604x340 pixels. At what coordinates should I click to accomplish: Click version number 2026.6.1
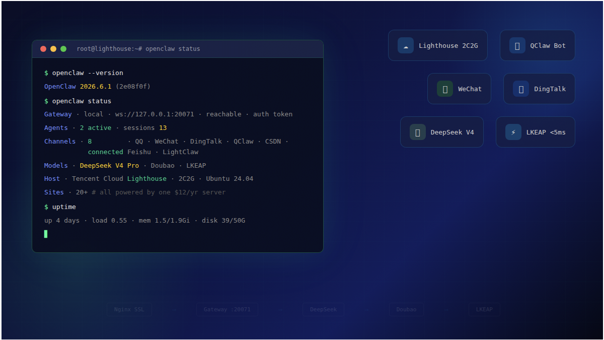tap(96, 87)
